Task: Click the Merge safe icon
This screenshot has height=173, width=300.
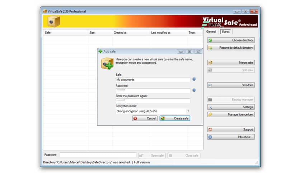Action: pos(210,63)
